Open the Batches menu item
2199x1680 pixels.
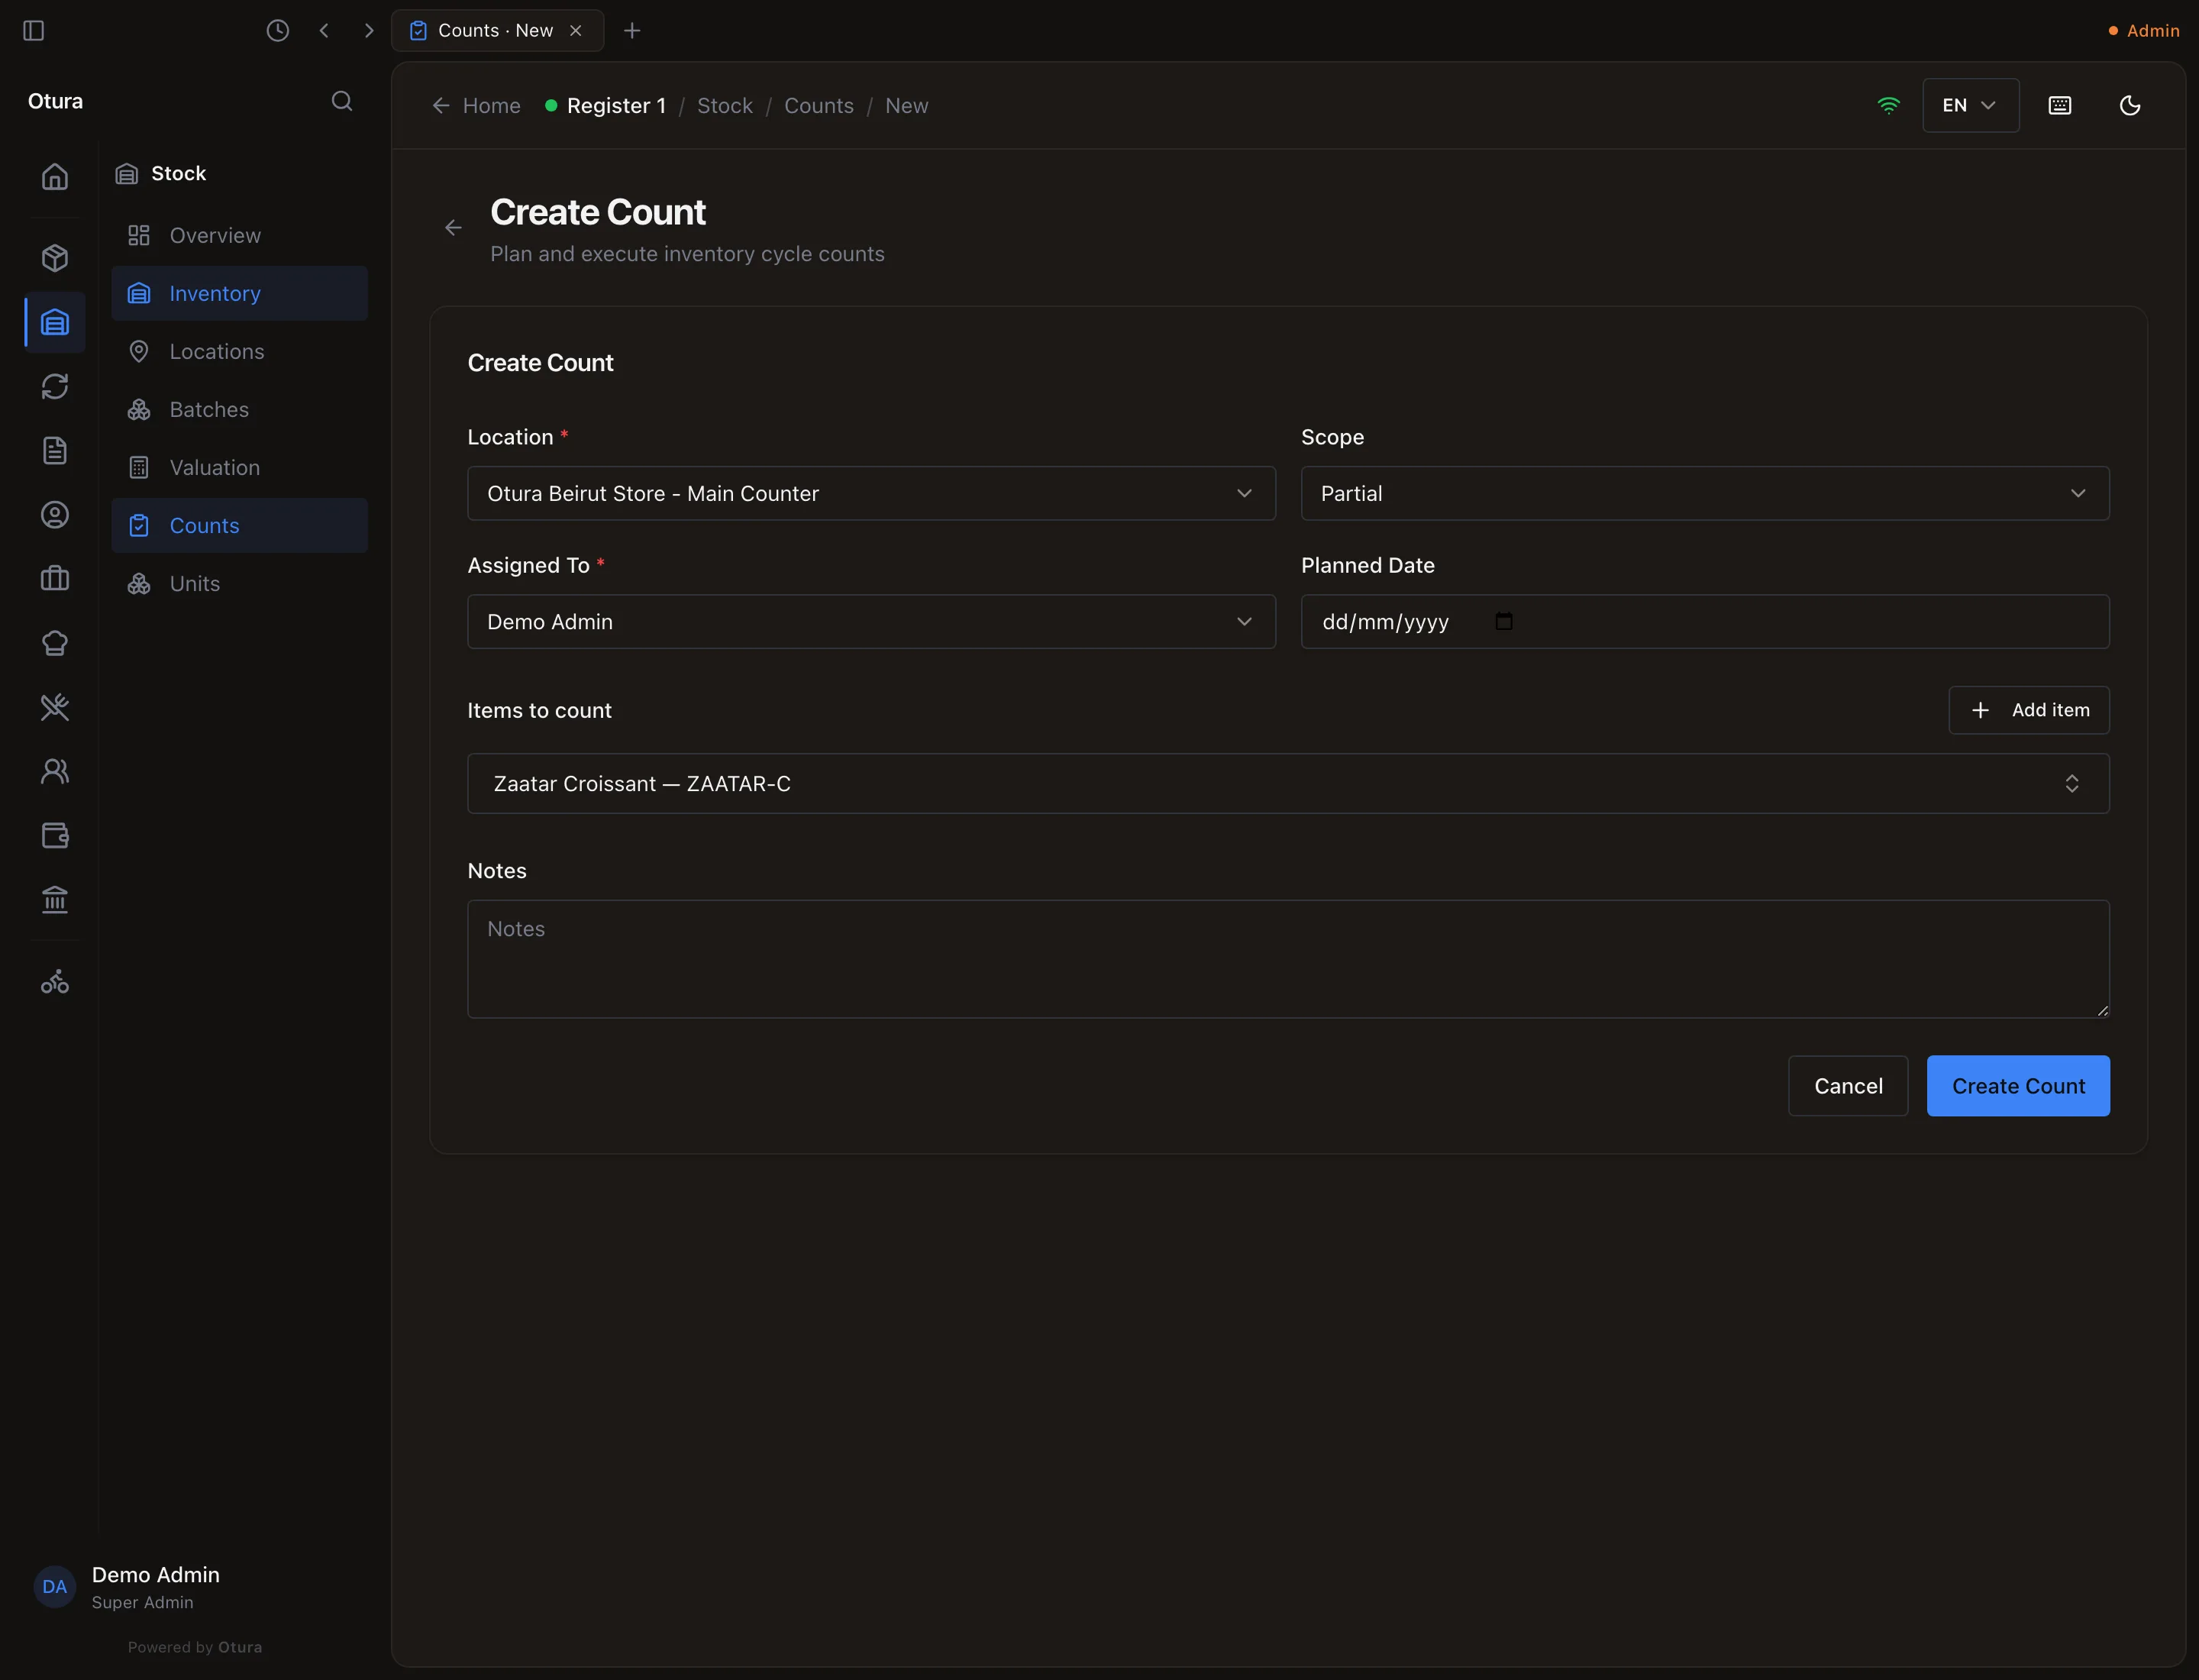240,409
